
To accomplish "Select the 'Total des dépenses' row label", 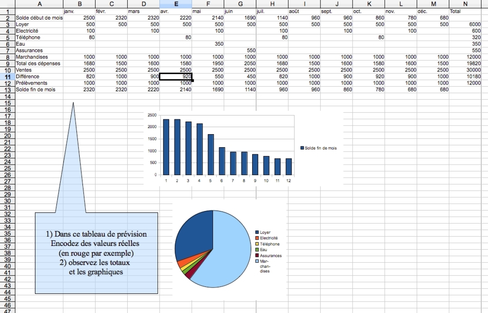I will click(x=37, y=63).
